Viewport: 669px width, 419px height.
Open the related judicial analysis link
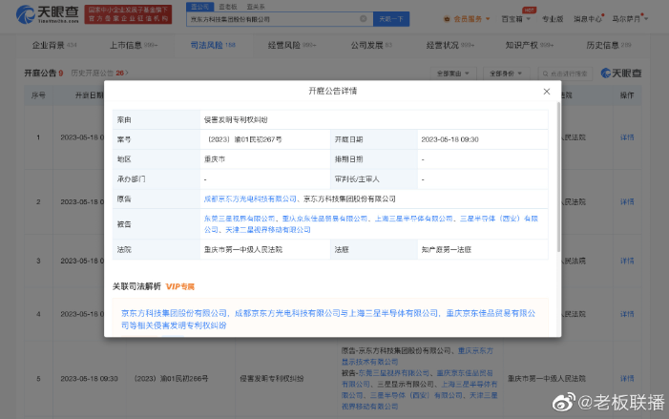327,319
